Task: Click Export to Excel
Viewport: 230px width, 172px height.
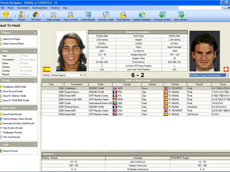Action: tap(10, 151)
